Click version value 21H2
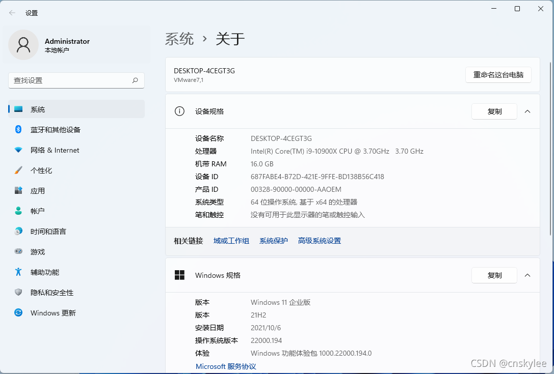Image resolution: width=554 pixels, height=374 pixels. click(258, 315)
